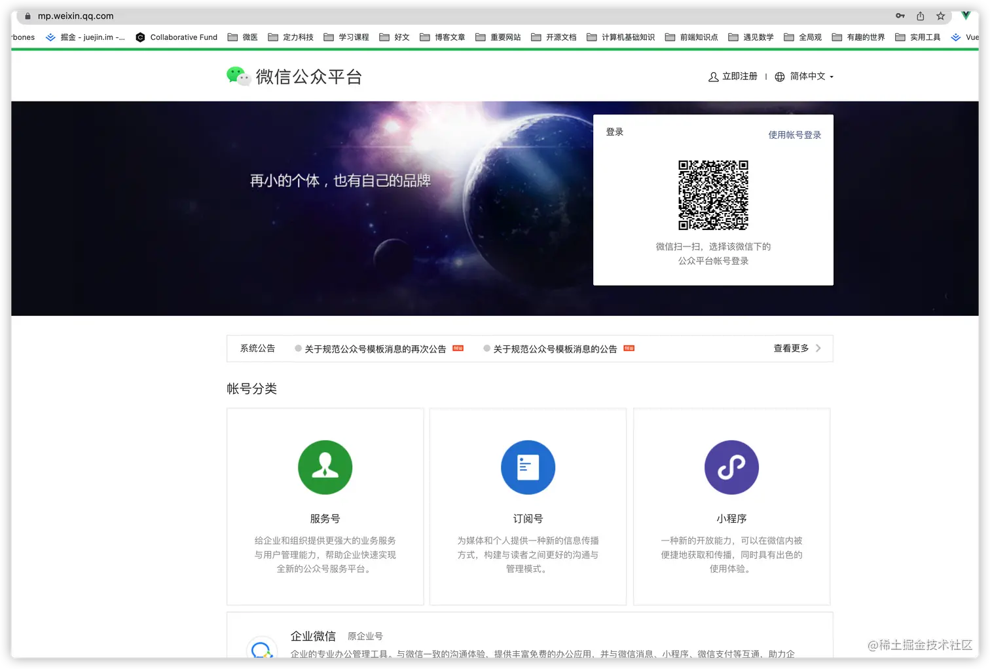
Task: Click the 微信公众平台 title text
Action: pos(308,77)
